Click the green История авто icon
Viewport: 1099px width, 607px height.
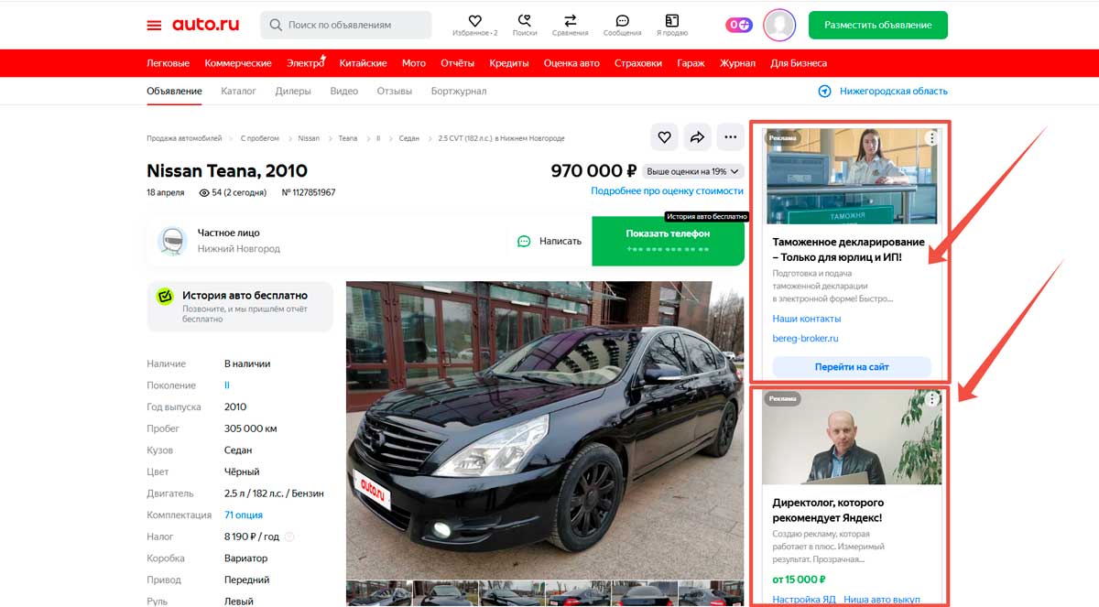(x=165, y=297)
